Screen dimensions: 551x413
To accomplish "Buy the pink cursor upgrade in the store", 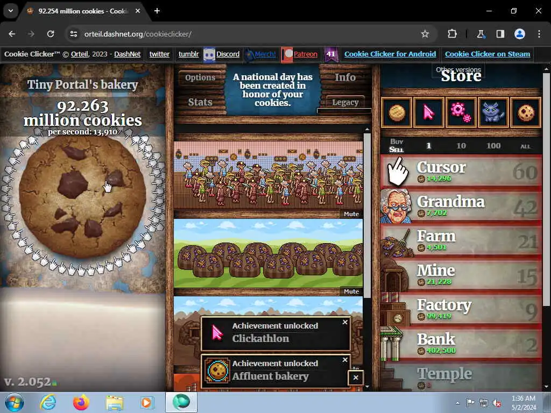I will tap(429, 113).
